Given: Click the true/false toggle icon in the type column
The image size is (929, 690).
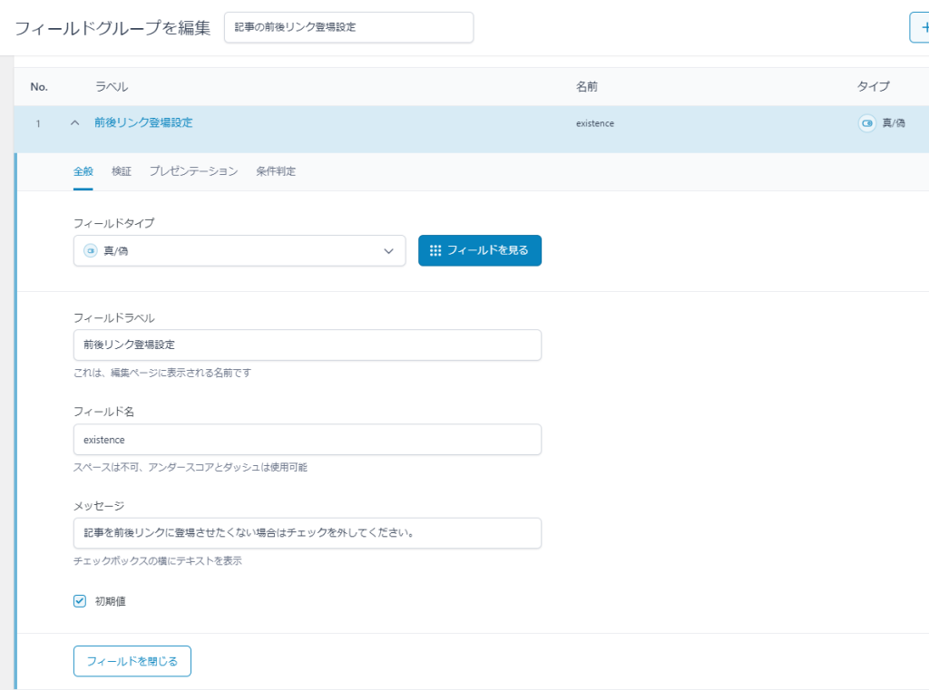Looking at the screenshot, I should [866, 123].
